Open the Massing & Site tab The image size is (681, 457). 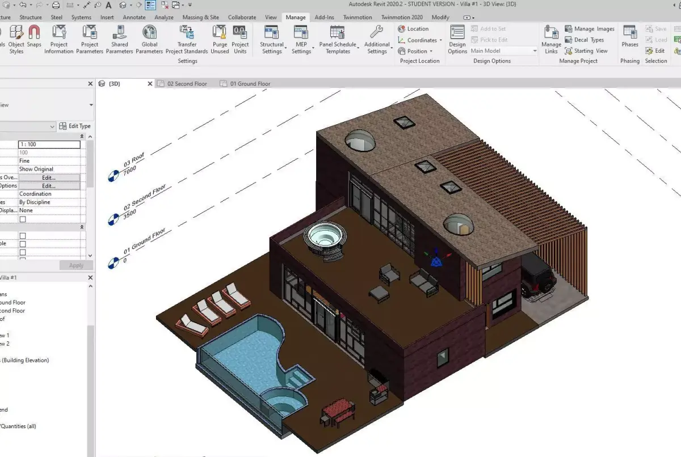click(200, 18)
